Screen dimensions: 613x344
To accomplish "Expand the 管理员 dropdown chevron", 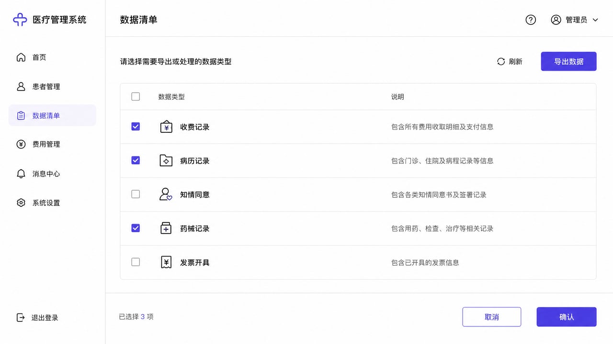I will (x=595, y=20).
